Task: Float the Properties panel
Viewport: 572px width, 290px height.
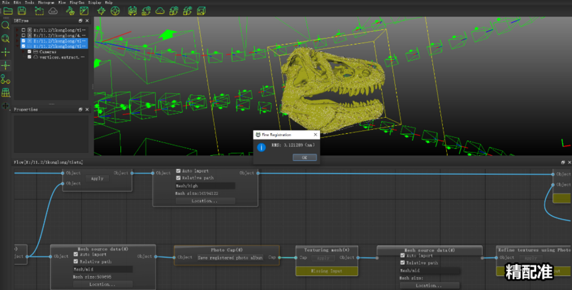Action: pyautogui.click(x=80, y=110)
